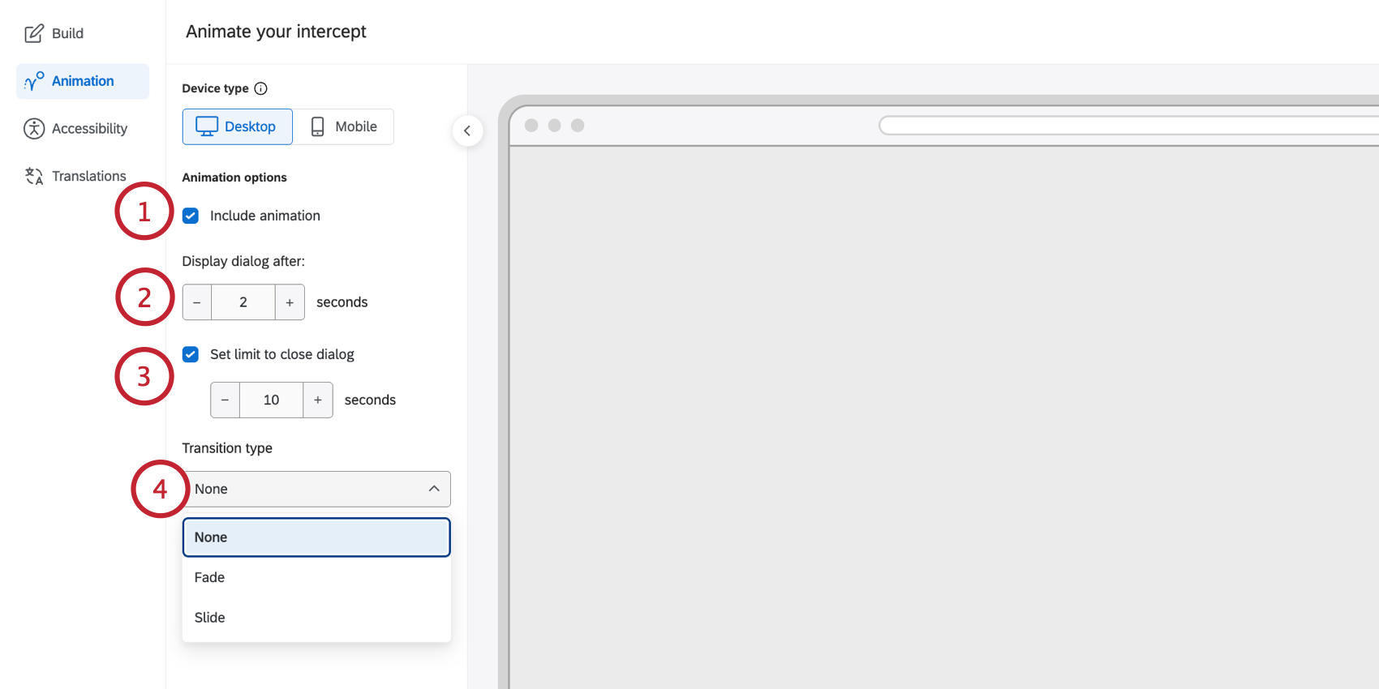The height and width of the screenshot is (689, 1379).
Task: Click the Animate your intercept heading
Action: tap(276, 32)
